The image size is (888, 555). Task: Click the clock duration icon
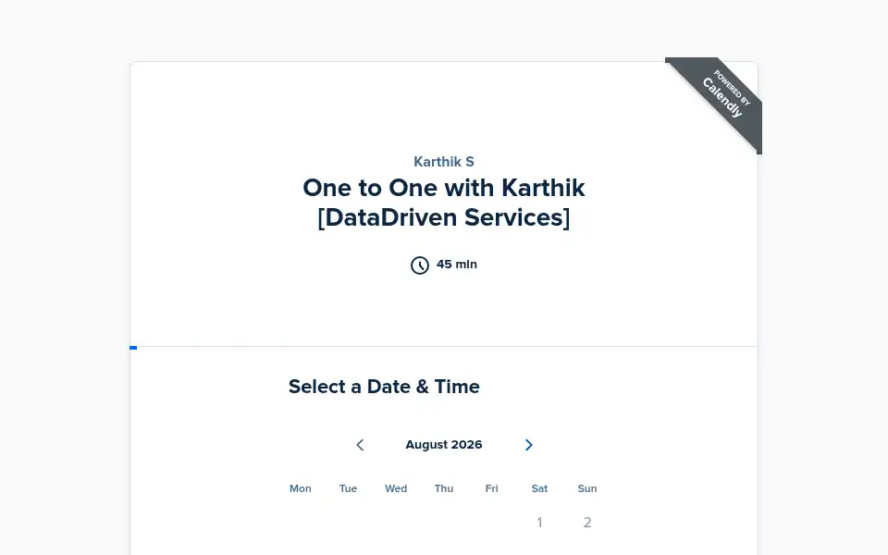point(420,265)
